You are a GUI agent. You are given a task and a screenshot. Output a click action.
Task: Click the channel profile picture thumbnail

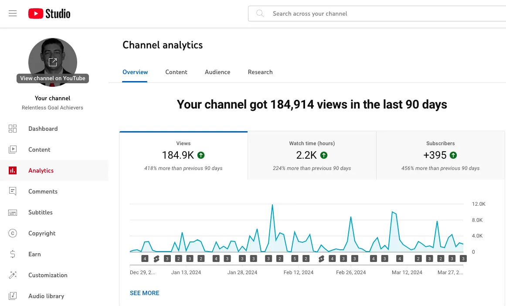click(x=53, y=62)
